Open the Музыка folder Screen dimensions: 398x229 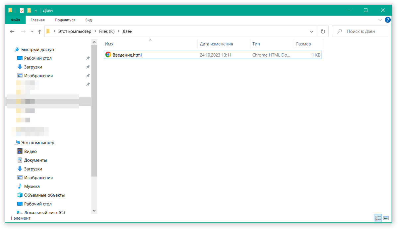point(32,186)
